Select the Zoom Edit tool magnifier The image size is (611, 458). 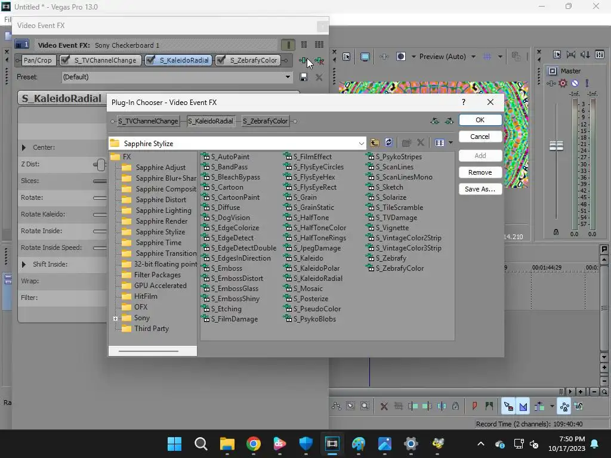point(365,406)
